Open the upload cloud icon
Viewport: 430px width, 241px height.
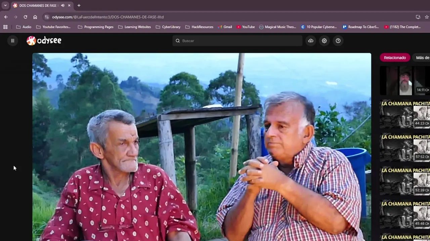coord(311,41)
